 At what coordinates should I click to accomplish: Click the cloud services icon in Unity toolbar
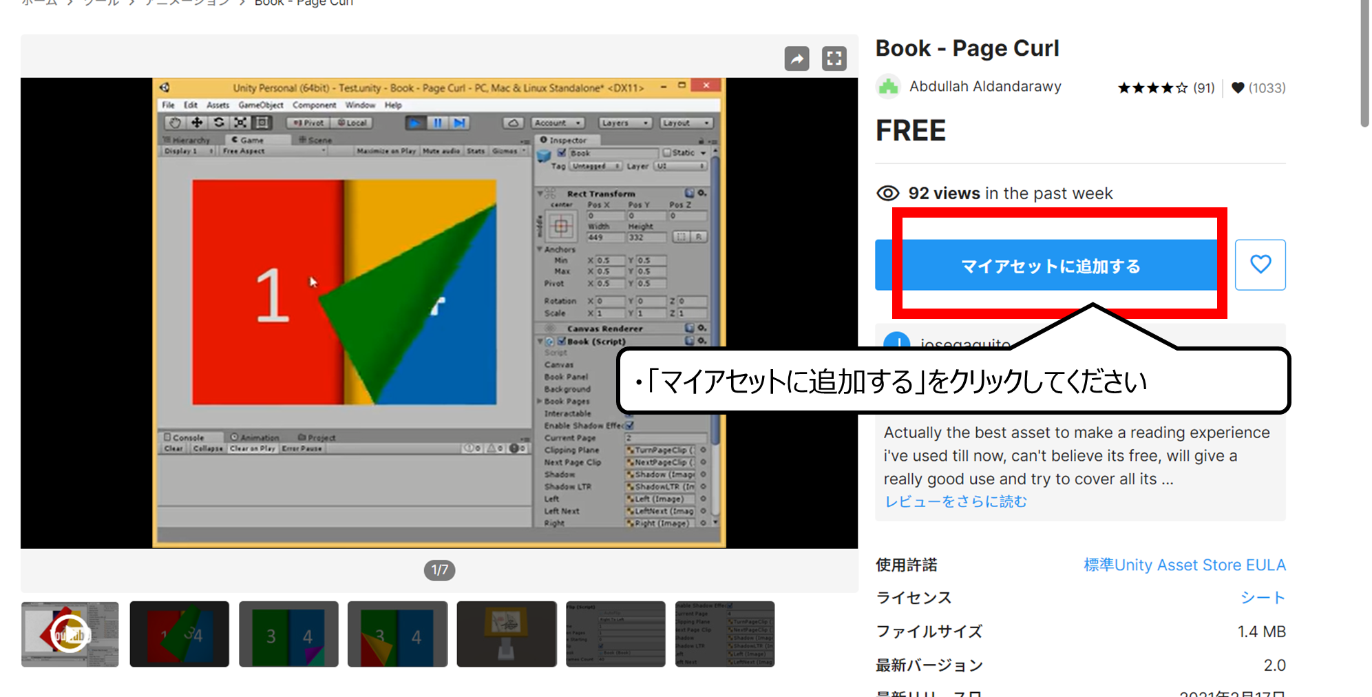(x=513, y=123)
